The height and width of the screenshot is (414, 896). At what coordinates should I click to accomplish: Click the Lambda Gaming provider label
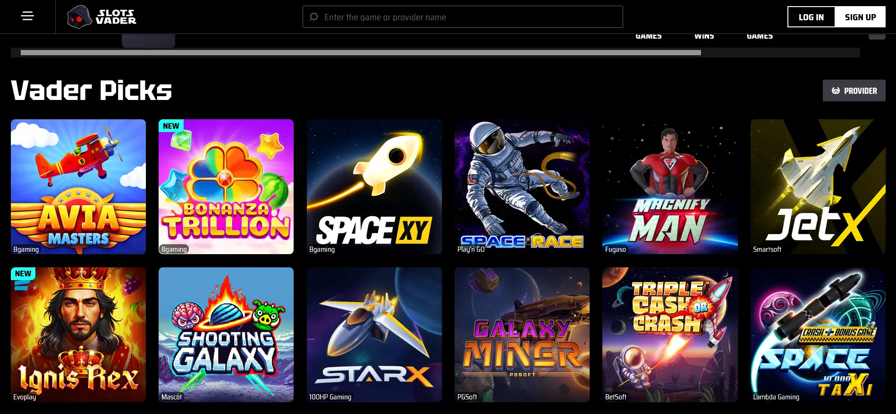(776, 397)
